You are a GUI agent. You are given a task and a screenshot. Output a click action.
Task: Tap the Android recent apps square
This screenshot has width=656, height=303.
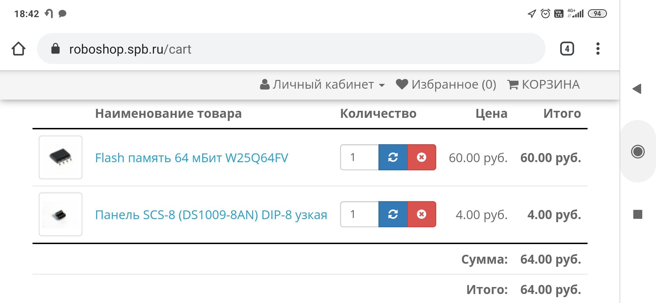tap(637, 214)
